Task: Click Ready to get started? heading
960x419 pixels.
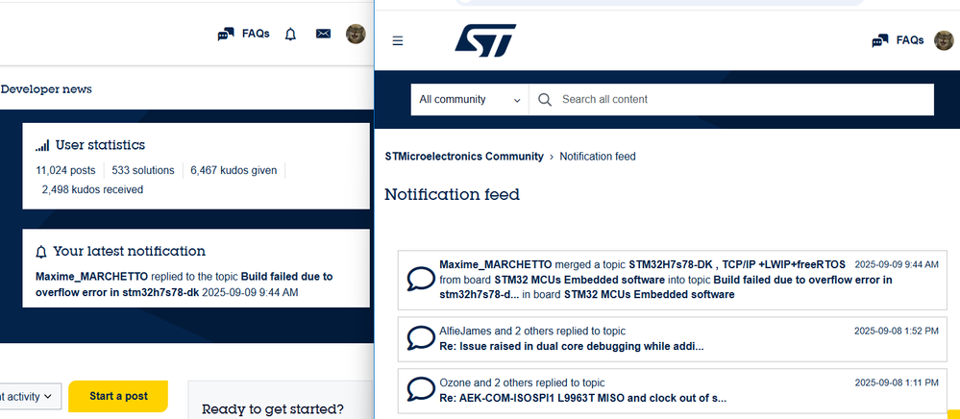Action: [273, 409]
